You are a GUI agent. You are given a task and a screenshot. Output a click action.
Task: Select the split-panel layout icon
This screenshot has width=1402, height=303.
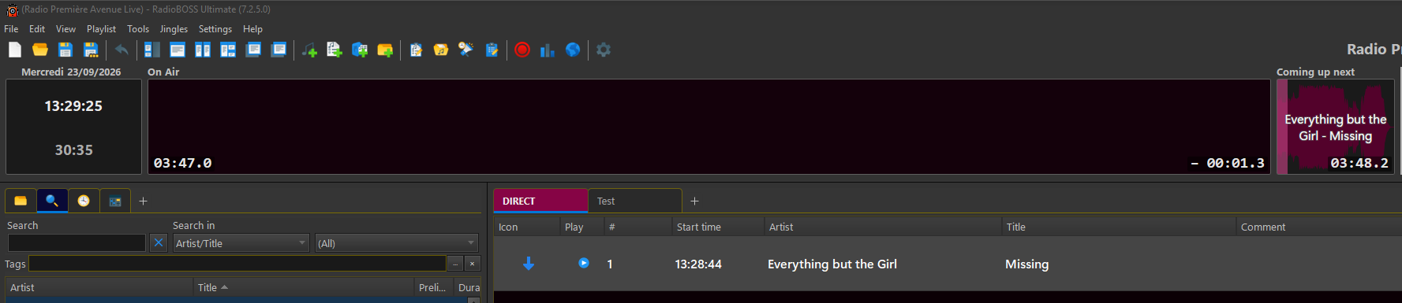228,50
